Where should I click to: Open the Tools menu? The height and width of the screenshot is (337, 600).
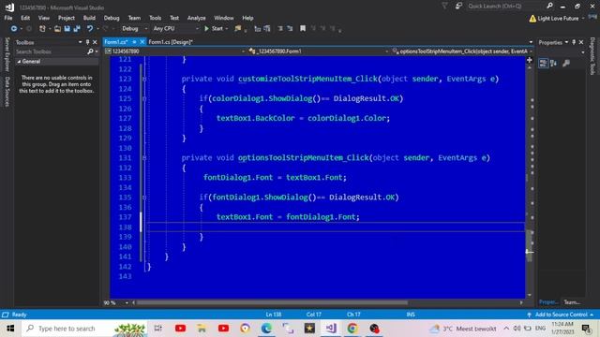pyautogui.click(x=155, y=18)
